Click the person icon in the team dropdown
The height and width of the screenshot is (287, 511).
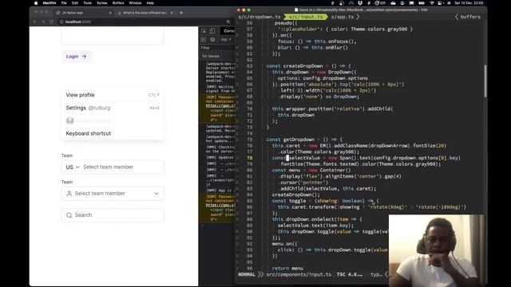(x=69, y=193)
